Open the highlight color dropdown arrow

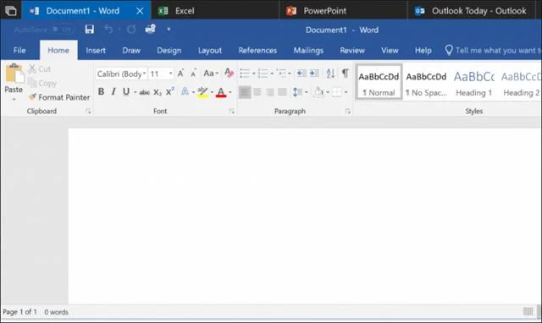click(212, 92)
